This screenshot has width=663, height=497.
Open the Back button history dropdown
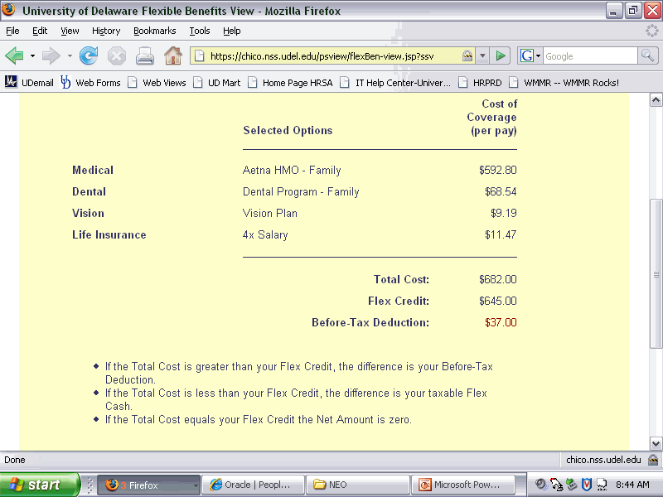(33, 56)
